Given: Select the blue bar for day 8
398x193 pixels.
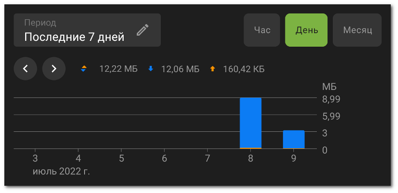Looking at the screenshot, I should point(251,123).
